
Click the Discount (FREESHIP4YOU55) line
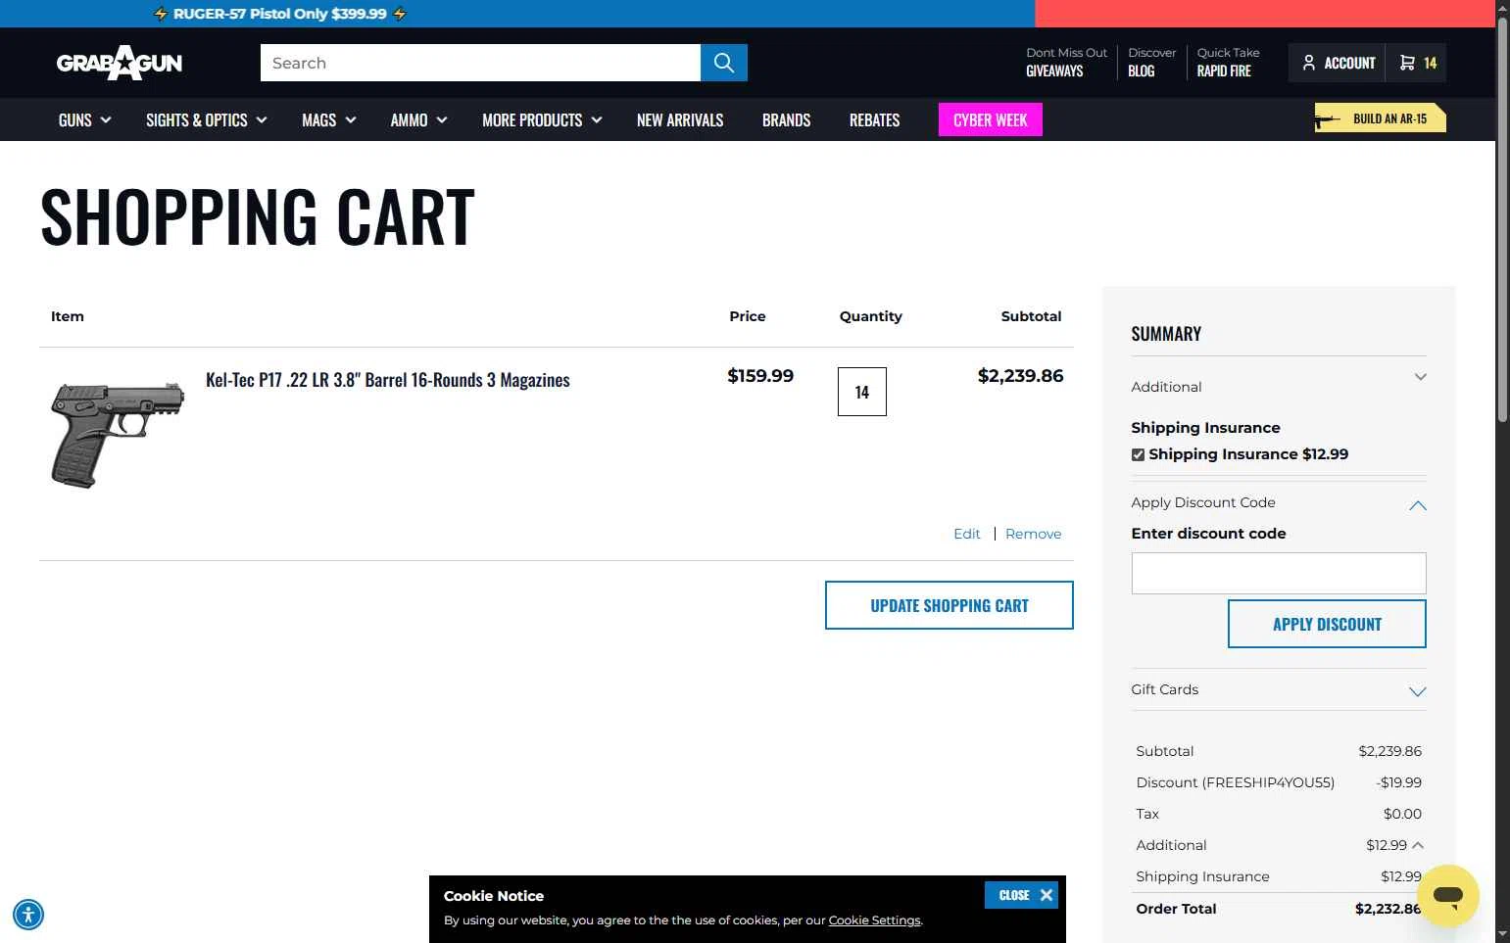tap(1279, 782)
